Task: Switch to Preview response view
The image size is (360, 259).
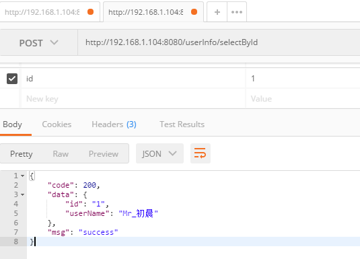Action: (104, 153)
